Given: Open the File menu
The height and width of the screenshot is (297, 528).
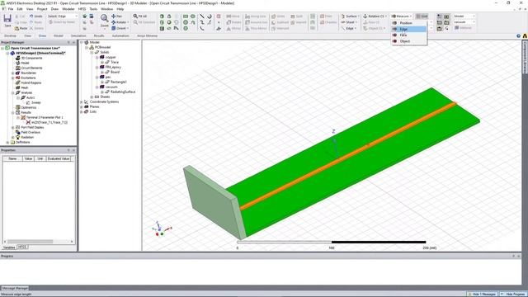Looking at the screenshot, I should [11, 9].
